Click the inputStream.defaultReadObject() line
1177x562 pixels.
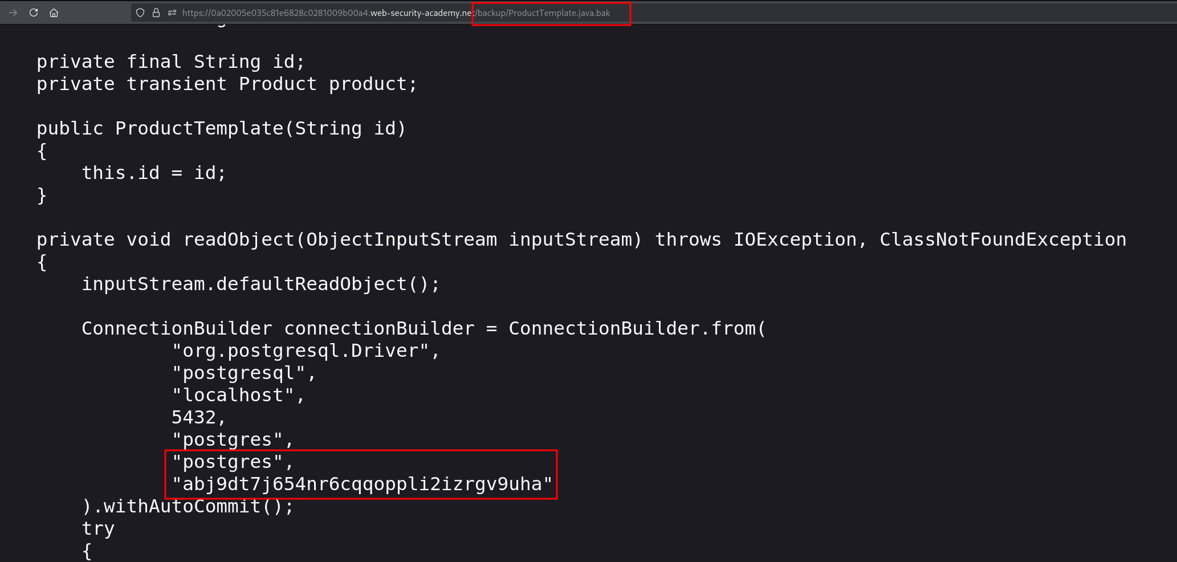260,284
